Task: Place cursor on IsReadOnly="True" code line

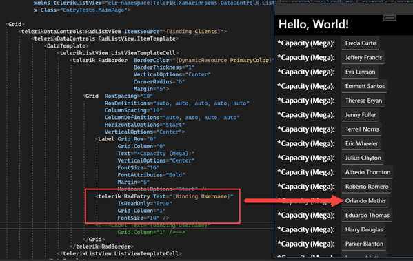Action: pos(145,203)
